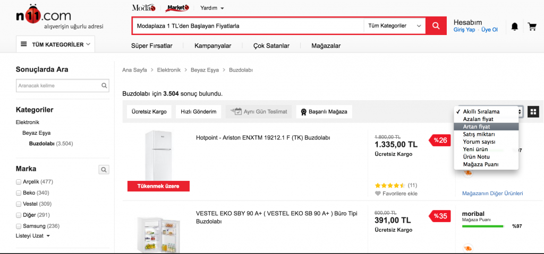Viewport: 544px width, 254px height.
Task: Open the Tüm Kategoriler search dropdown
Action: 395,25
